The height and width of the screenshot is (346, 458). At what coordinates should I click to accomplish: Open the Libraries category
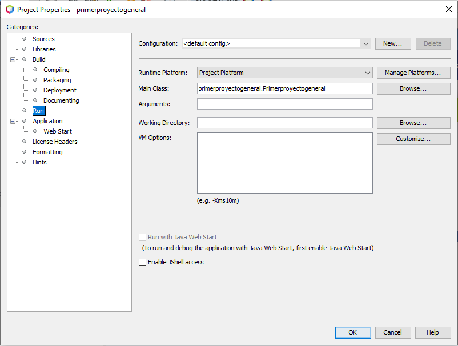(x=44, y=49)
